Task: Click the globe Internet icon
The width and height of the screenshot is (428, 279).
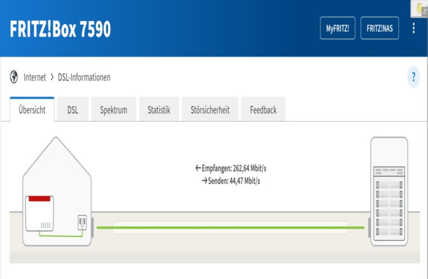Action: click(14, 77)
